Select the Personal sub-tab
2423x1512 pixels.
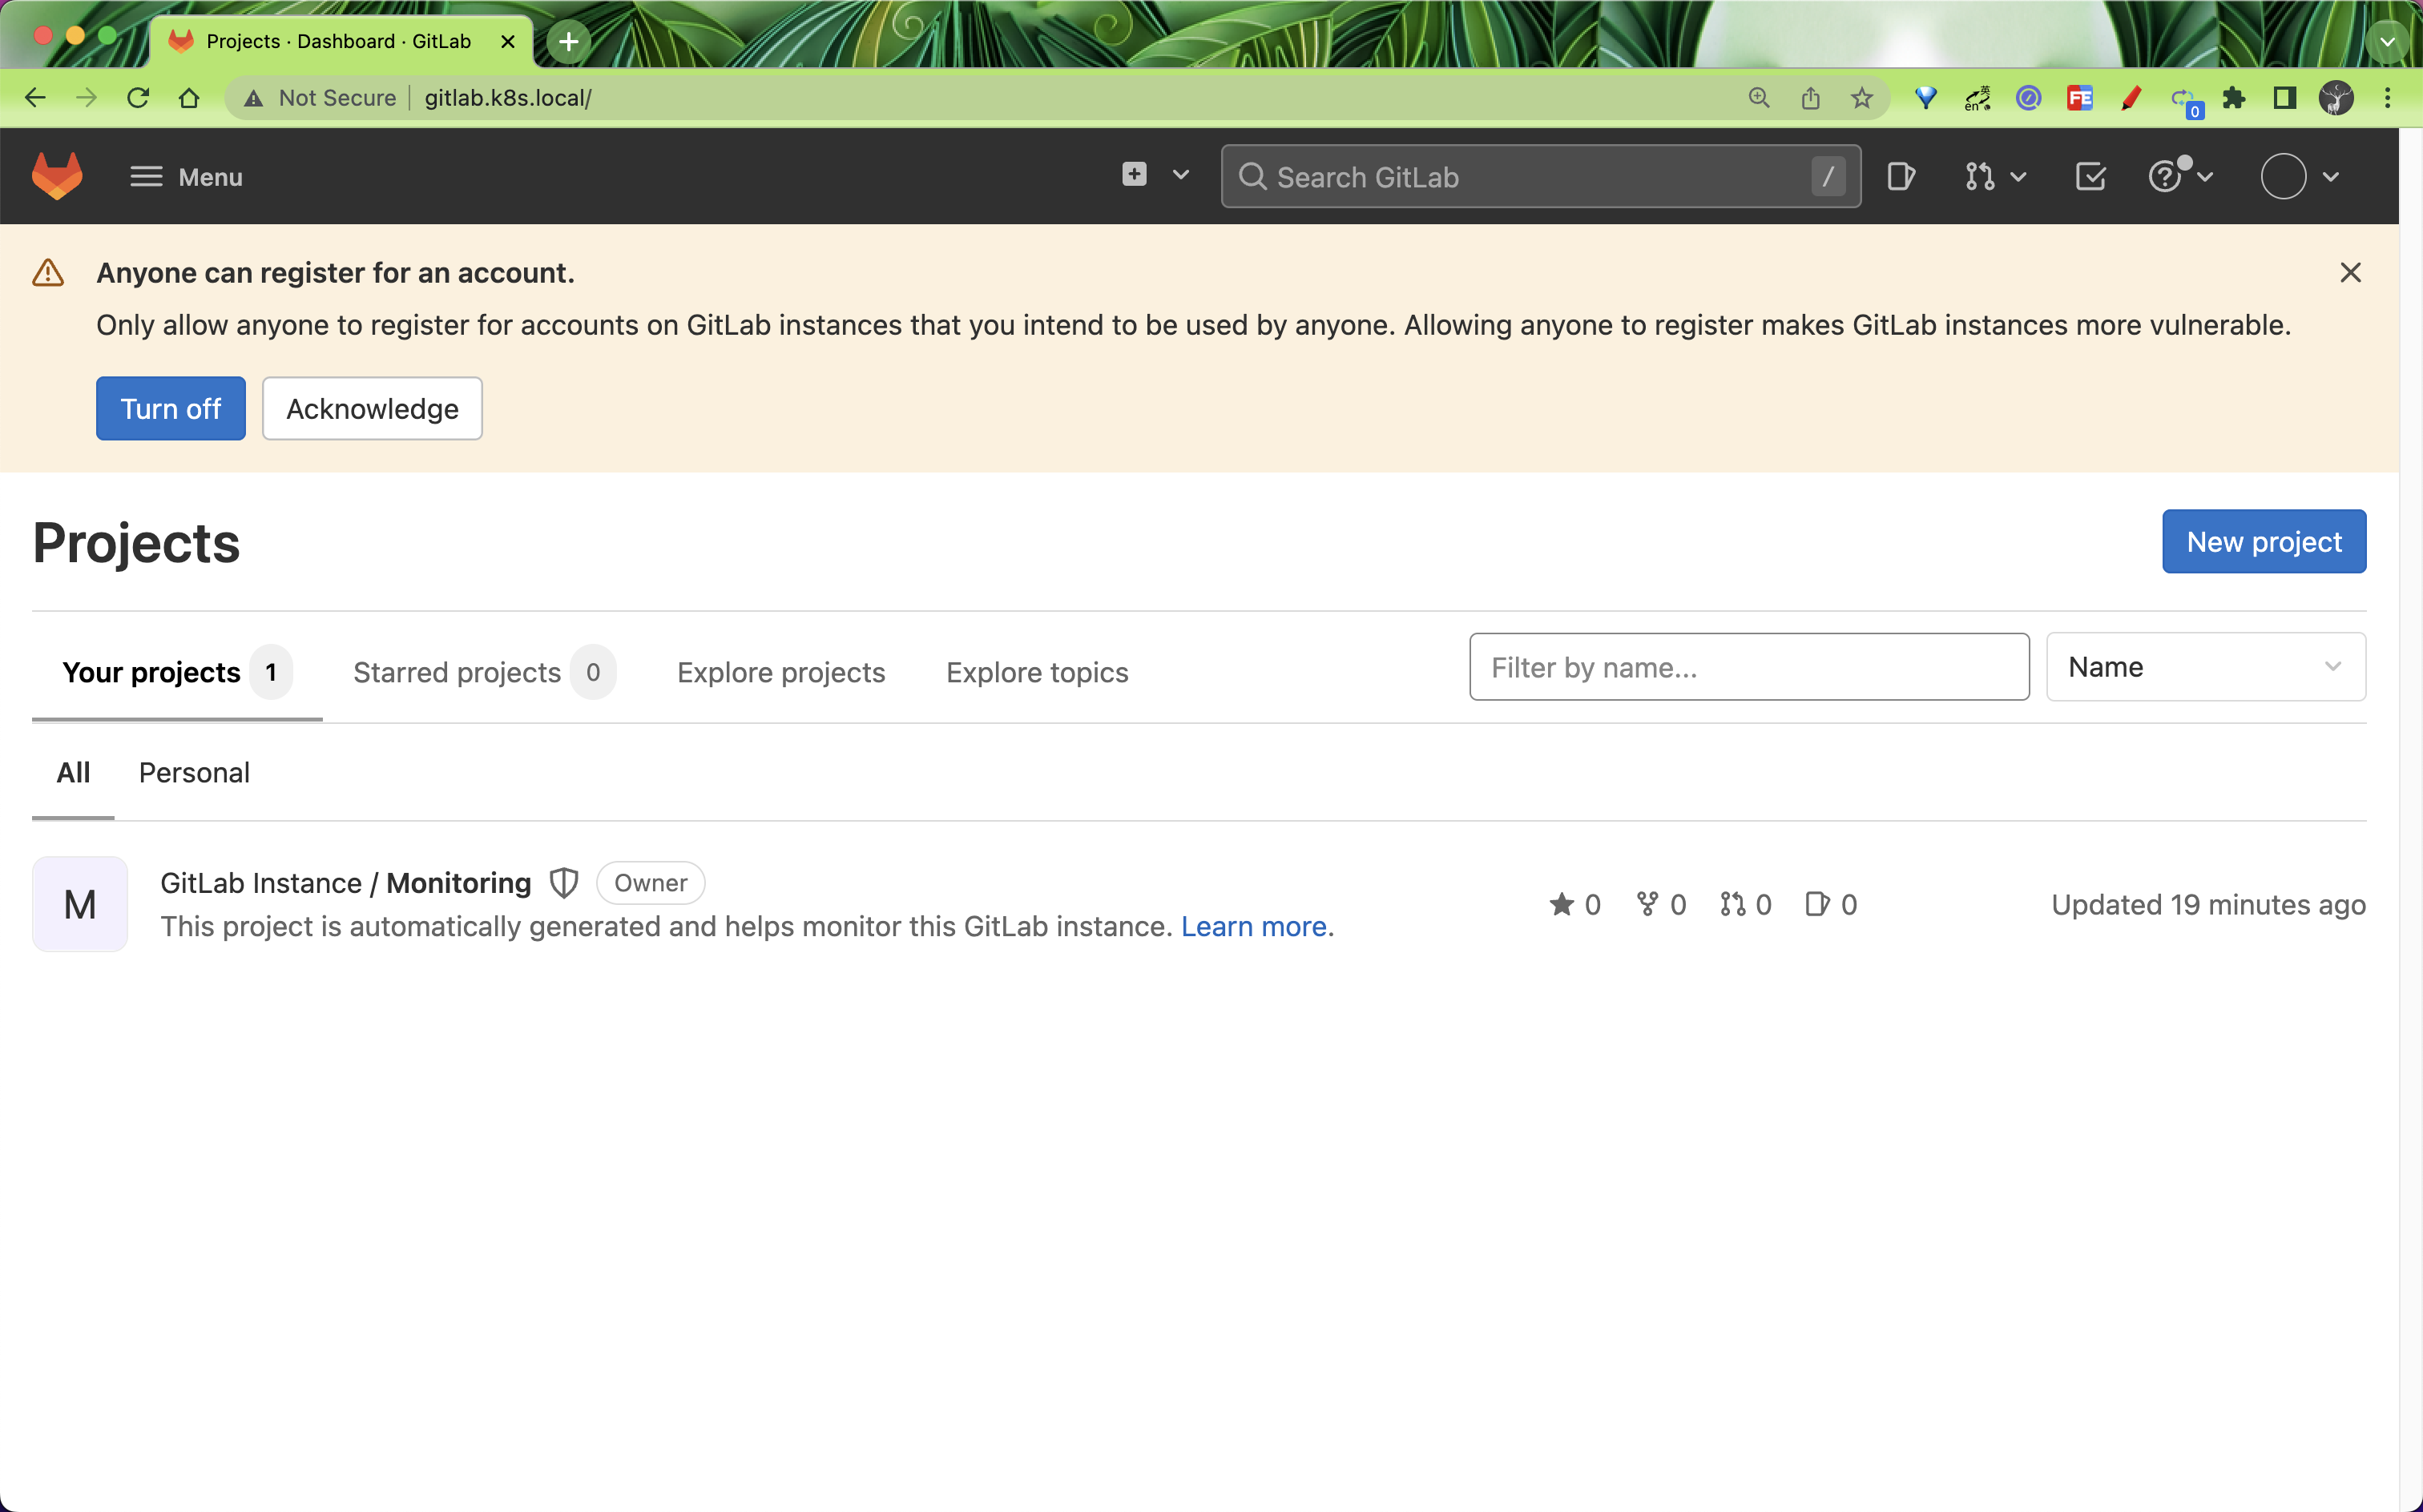(x=194, y=772)
